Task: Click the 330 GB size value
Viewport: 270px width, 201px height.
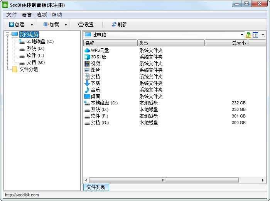Action: [239, 109]
